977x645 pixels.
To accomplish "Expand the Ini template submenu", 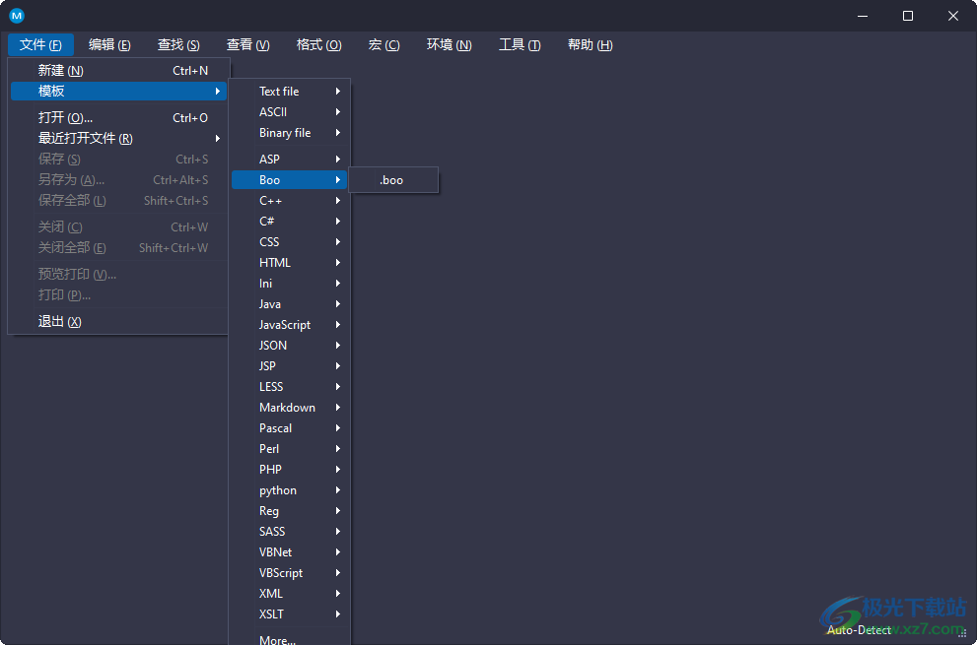I will coord(290,284).
